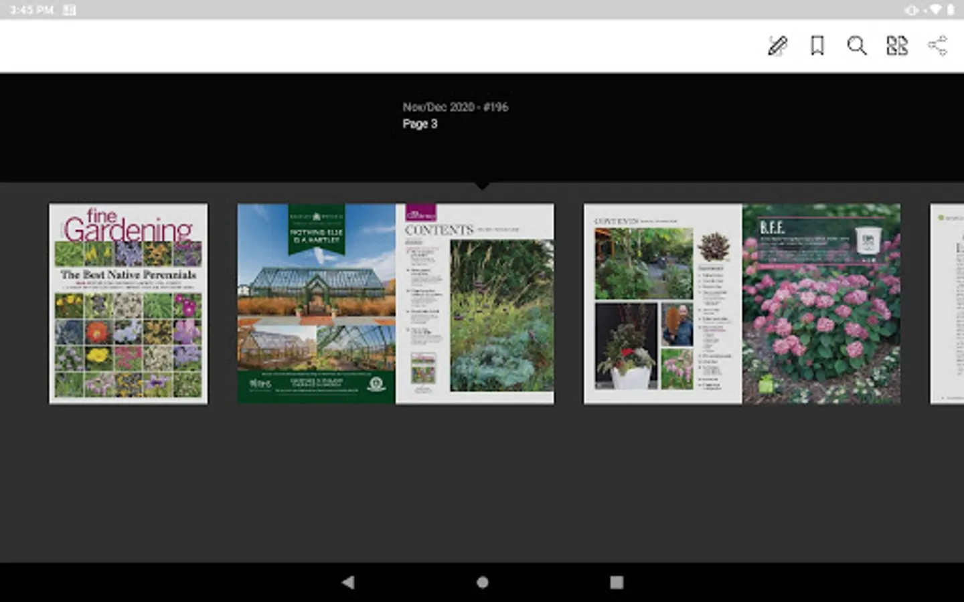Screen dimensions: 964x602
Task: Tap the Wi-Fi icon in status bar
Action: (935, 9)
